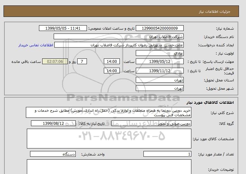The image size is (246, 174).
Task: Click the label توضیحات خریدار
Action: click(x=221, y=170)
